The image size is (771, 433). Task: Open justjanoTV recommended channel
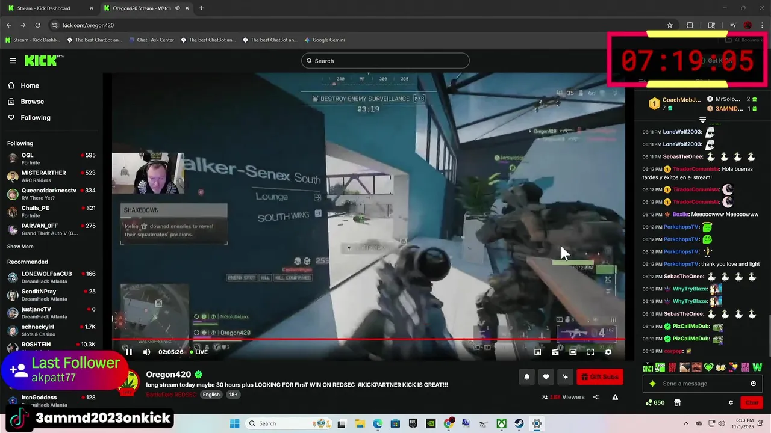pyautogui.click(x=51, y=313)
